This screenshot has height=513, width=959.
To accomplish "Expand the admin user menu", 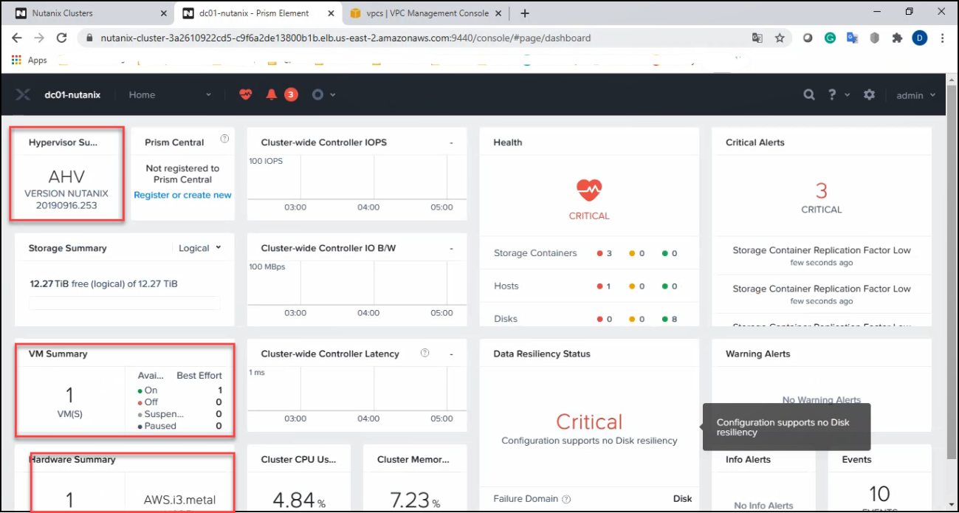I will pyautogui.click(x=915, y=95).
